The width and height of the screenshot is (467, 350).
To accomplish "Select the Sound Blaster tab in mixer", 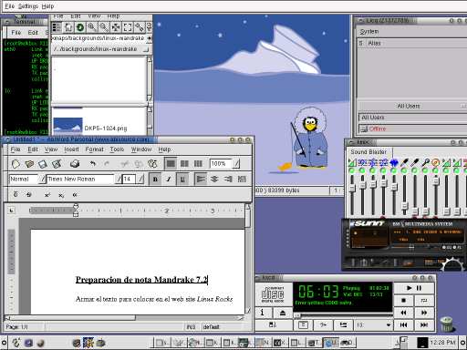I will tap(368, 152).
